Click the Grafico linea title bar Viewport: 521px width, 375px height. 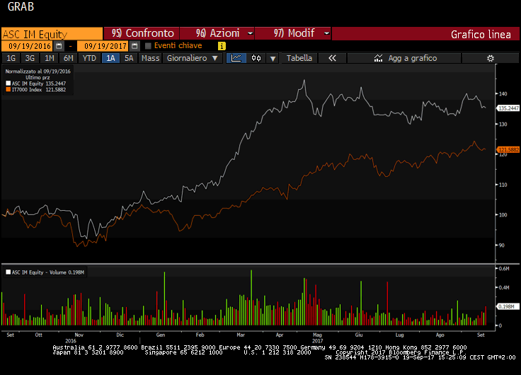coord(425,34)
